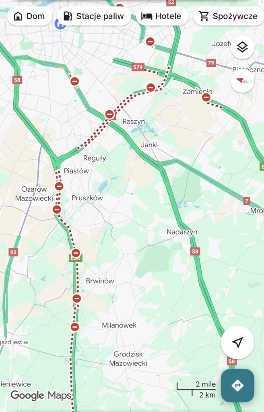Tap closure icon beside Ożarów Mazowiecki
Screen dimensions: 264x412
pos(59,186)
